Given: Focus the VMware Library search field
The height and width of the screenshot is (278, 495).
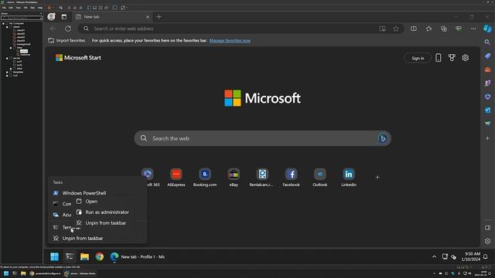Looking at the screenshot, I should [22, 18].
